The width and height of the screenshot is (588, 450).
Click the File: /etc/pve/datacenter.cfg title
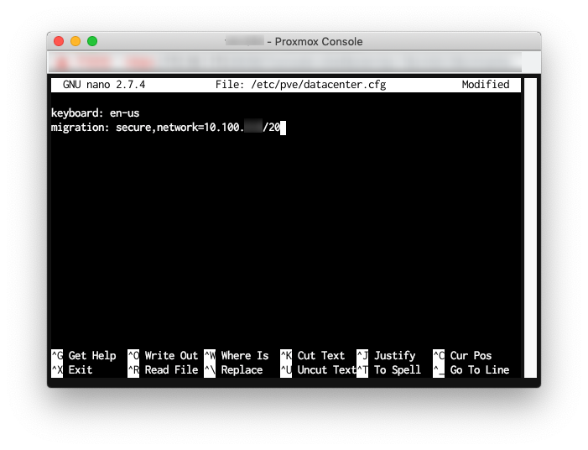301,85
